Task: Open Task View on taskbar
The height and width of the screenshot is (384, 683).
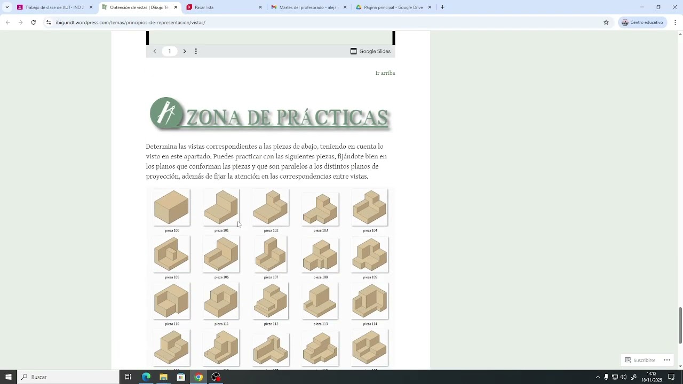Action: tap(128, 377)
